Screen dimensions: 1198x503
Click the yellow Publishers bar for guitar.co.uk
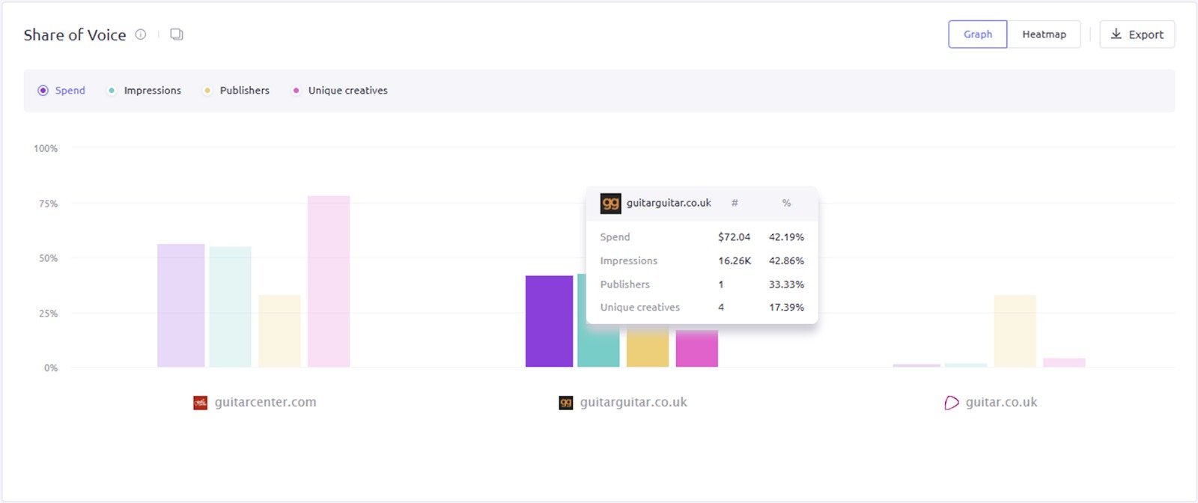click(1015, 331)
